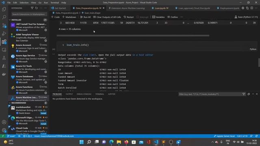
Task: Maximize the bottom panel with chevron
Action: pos(253,94)
